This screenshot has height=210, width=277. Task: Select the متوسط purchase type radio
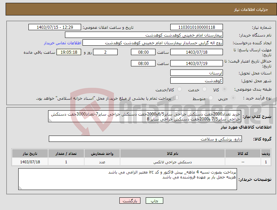click(x=211, y=98)
